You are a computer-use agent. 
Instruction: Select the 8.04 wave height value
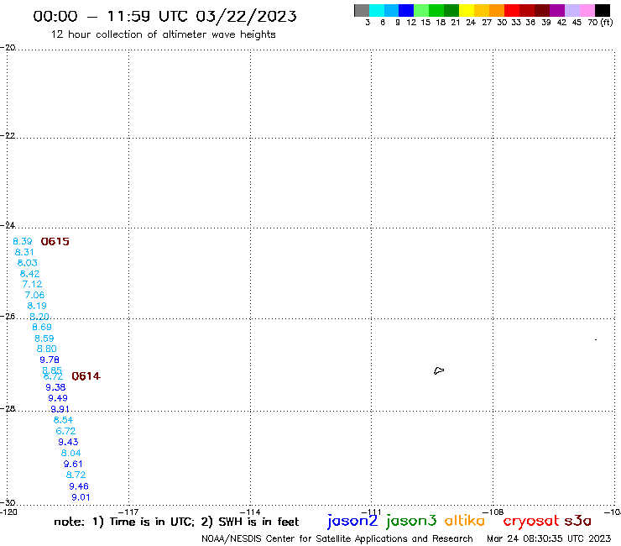pos(70,453)
